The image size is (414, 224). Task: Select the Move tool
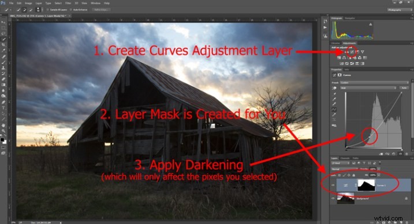[3, 22]
